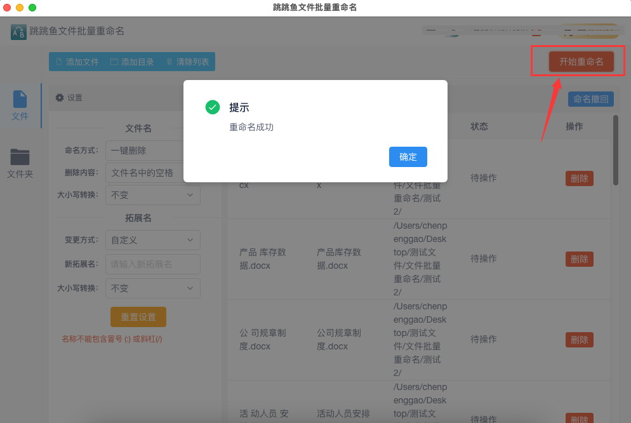
Task: Click the 添加文件 file icon
Action: click(59, 62)
